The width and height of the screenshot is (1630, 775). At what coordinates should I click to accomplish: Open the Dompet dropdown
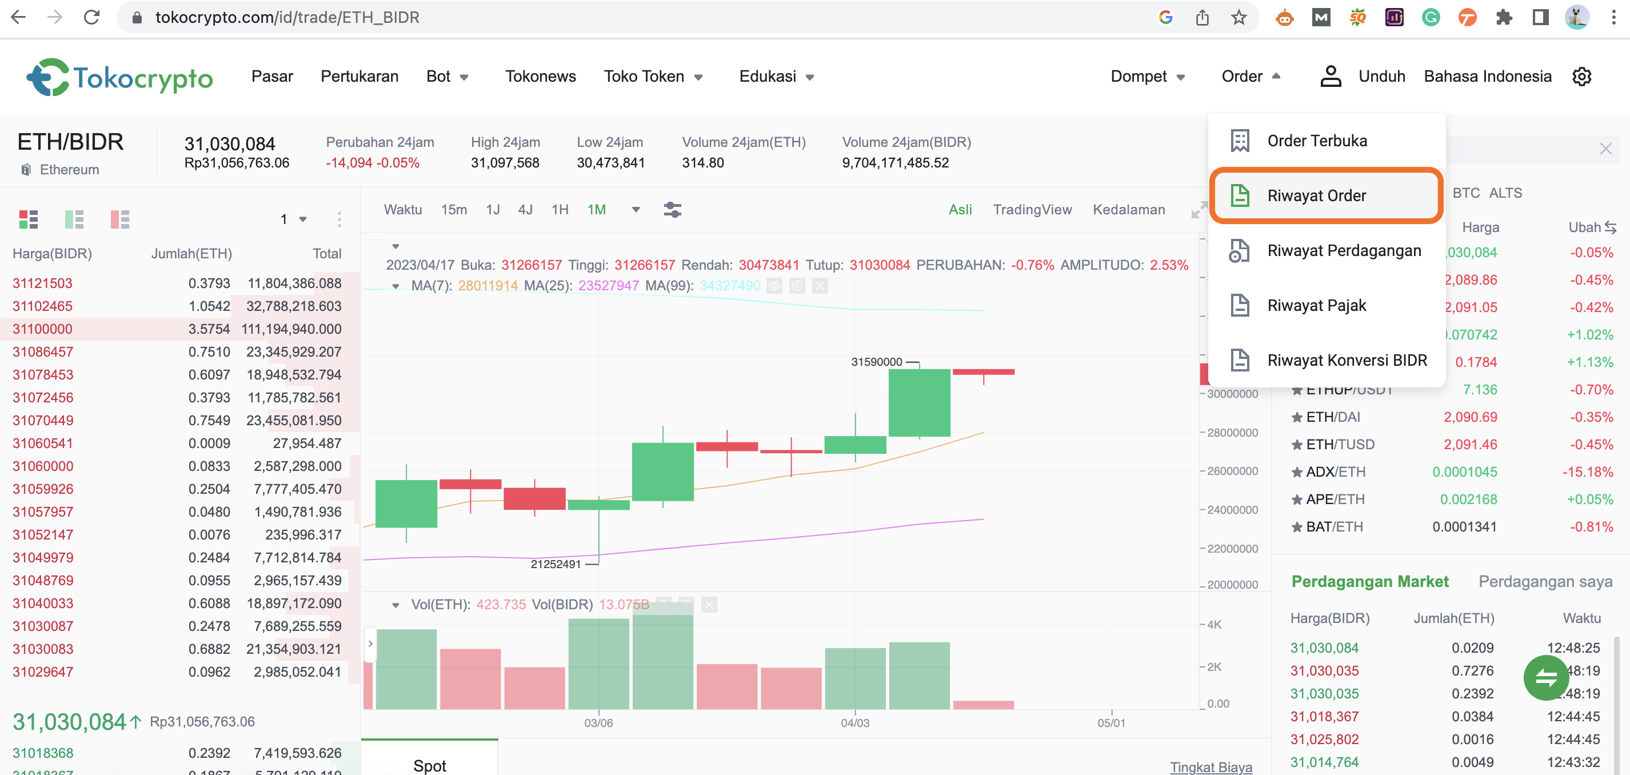(x=1147, y=77)
